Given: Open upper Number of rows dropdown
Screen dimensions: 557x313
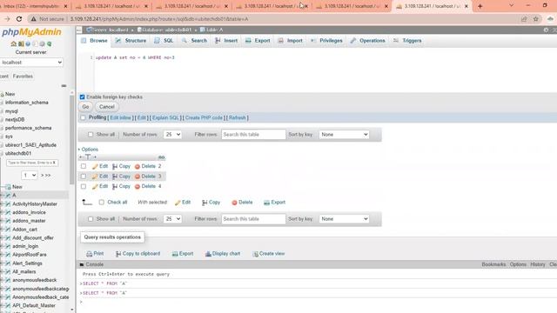Looking at the screenshot, I should [x=172, y=135].
